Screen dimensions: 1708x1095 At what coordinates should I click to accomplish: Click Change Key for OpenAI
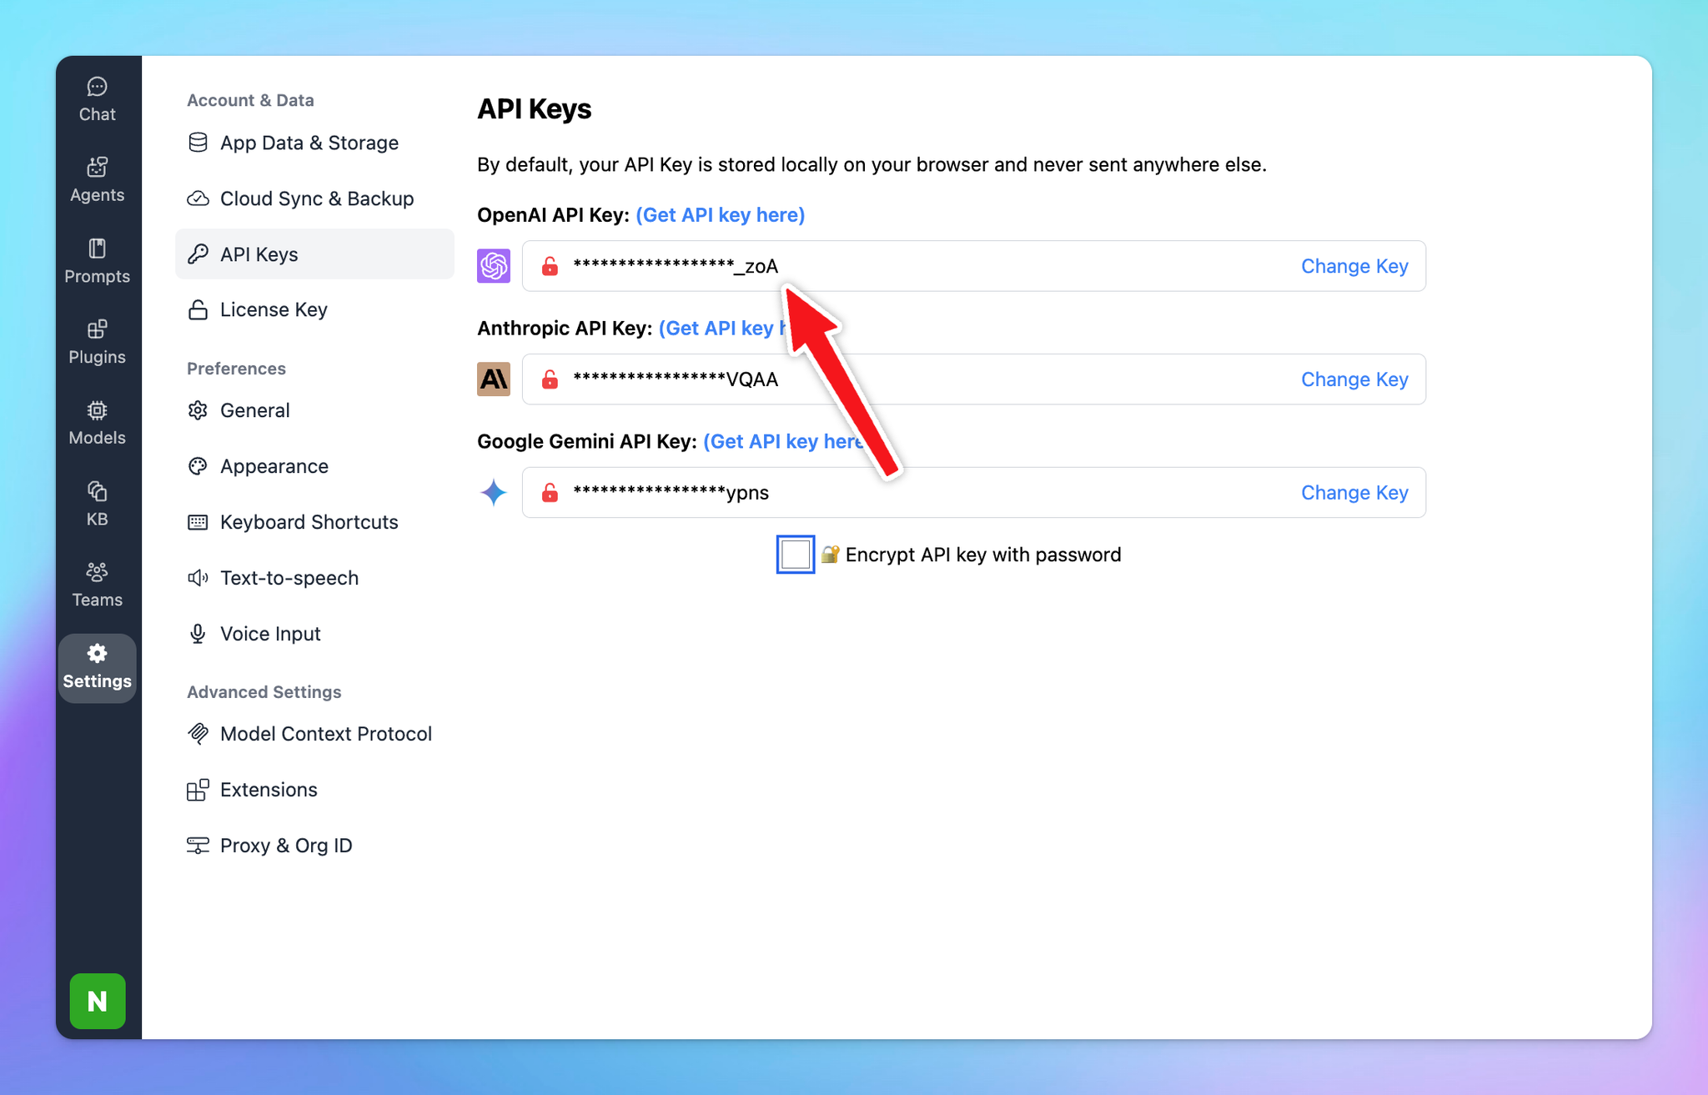coord(1354,266)
